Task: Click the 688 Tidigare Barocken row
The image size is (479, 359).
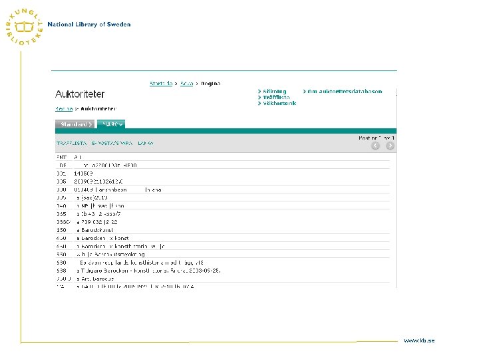Action: [223, 271]
